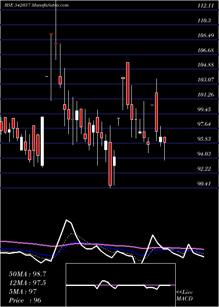Click the 92.22 axis value
The image size is (219, 307).
tap(205, 168)
